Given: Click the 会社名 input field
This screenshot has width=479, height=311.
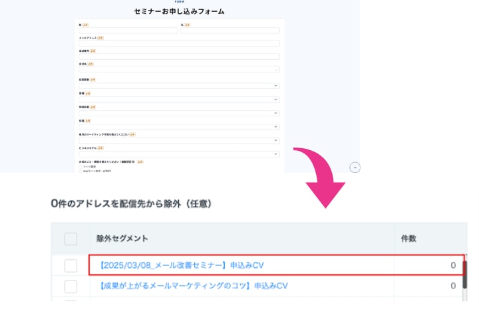Looking at the screenshot, I should 179,69.
